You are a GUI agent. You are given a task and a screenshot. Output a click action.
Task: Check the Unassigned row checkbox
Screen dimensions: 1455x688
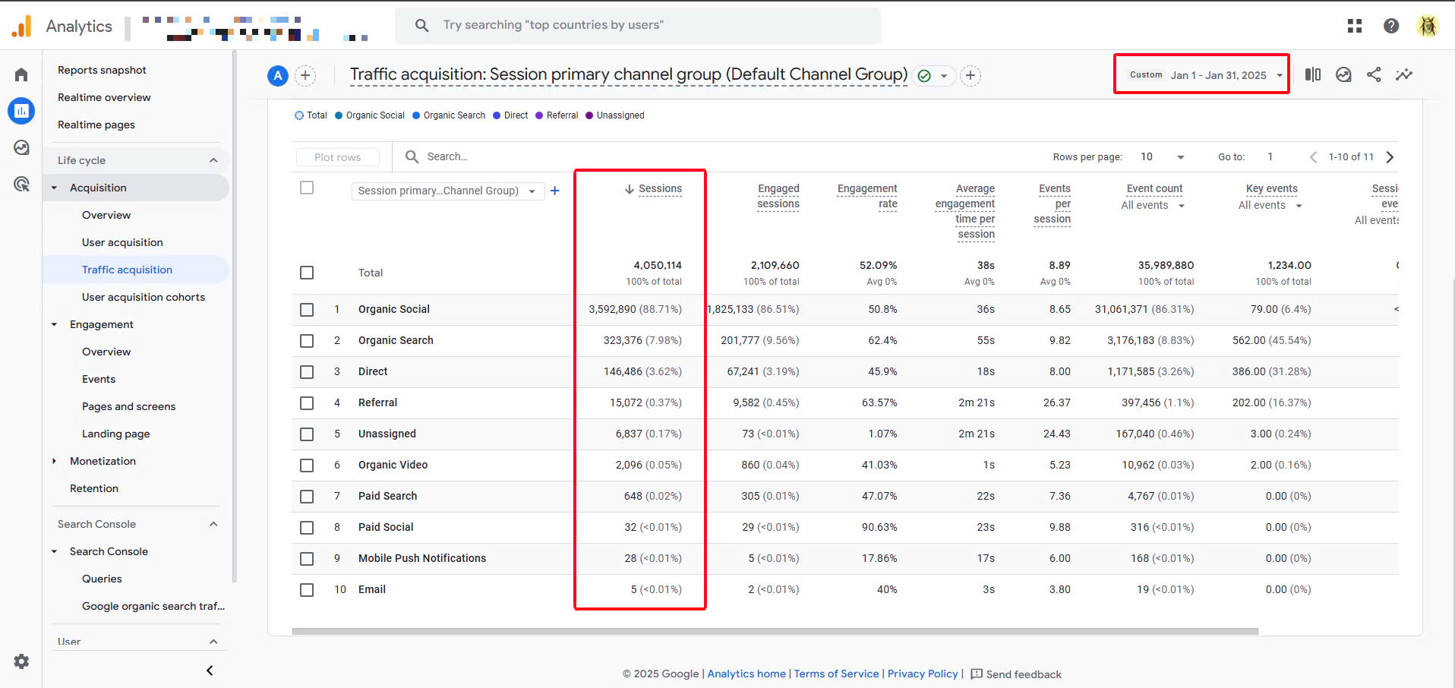(307, 434)
